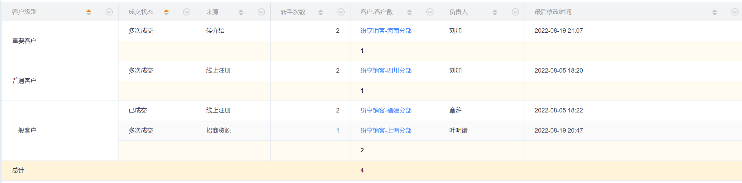The height and width of the screenshot is (183, 742).
Task: Sort by 负责人 column
Action: pyautogui.click(x=495, y=12)
